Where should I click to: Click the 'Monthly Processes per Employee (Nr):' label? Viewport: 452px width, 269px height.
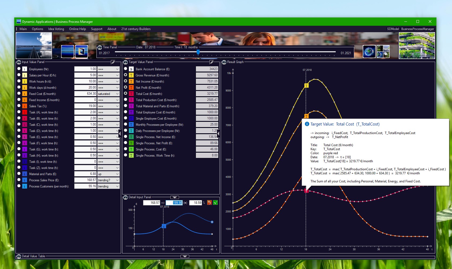pos(160,125)
